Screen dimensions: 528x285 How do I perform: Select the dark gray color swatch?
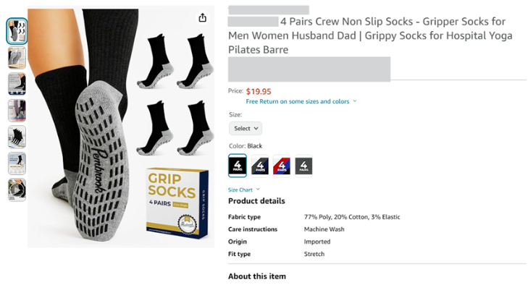pyautogui.click(x=303, y=166)
